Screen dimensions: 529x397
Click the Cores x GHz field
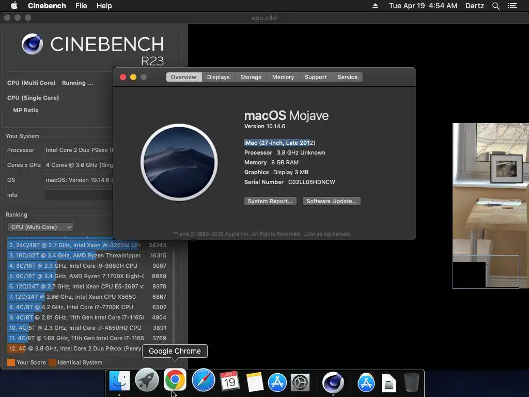point(79,165)
